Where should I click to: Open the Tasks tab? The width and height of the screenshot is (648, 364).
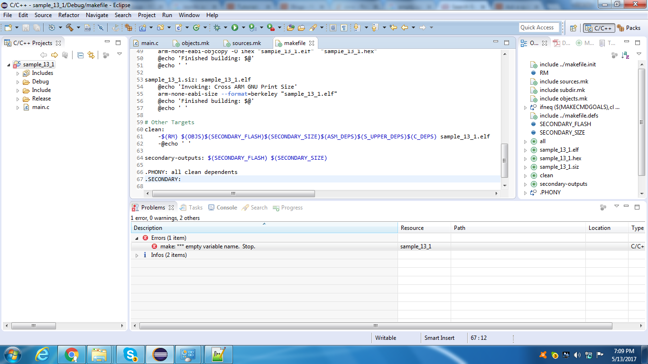point(191,208)
